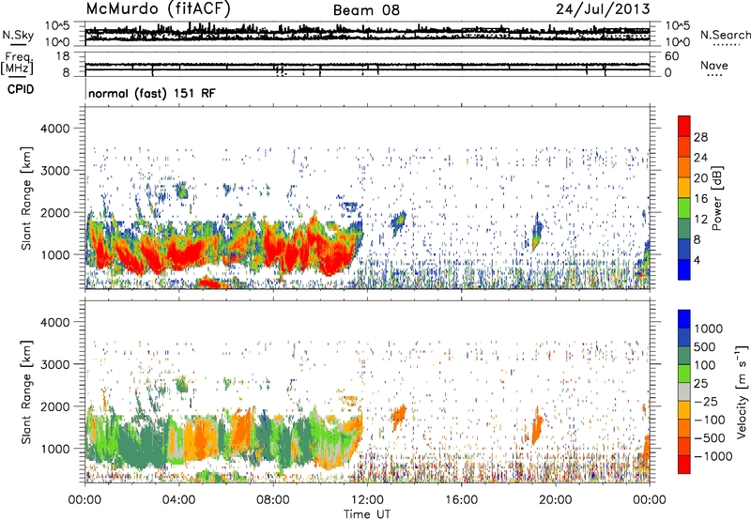Click the 'Beam 08' label
751x520 pixels.
[x=366, y=10]
